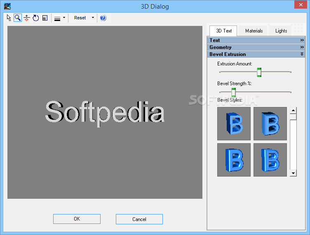Select the bottom-right bevel style thumbnail
The image size is (310, 235).
tap(270, 160)
